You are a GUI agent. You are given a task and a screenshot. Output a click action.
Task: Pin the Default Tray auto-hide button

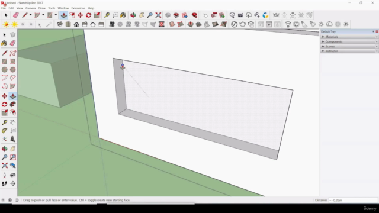coord(374,31)
